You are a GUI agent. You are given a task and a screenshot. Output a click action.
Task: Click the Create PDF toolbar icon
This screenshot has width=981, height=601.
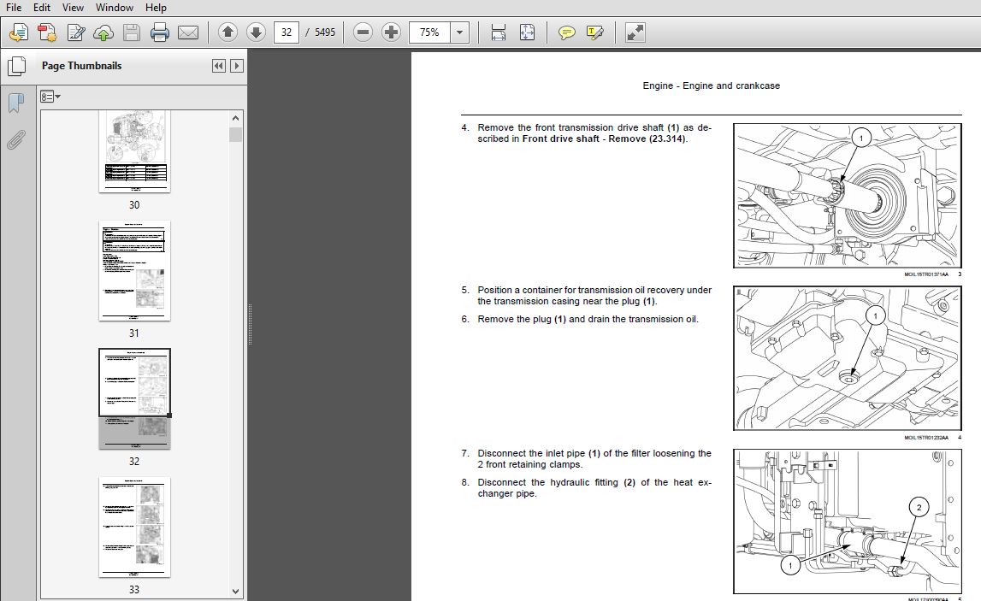pos(47,32)
